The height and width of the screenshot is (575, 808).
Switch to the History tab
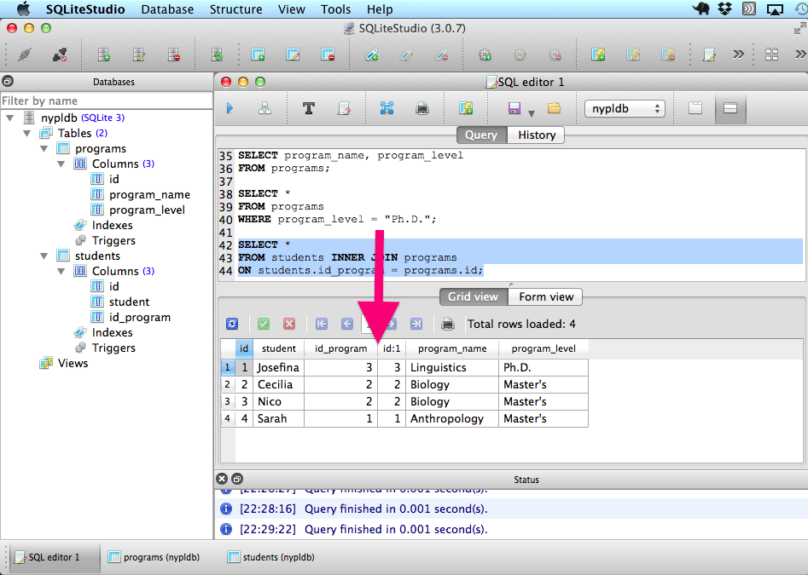(x=536, y=135)
